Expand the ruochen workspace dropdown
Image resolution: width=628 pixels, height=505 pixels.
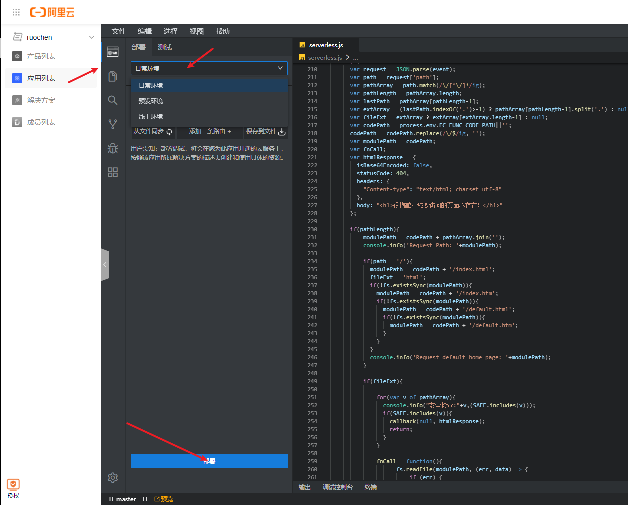pyautogui.click(x=92, y=37)
